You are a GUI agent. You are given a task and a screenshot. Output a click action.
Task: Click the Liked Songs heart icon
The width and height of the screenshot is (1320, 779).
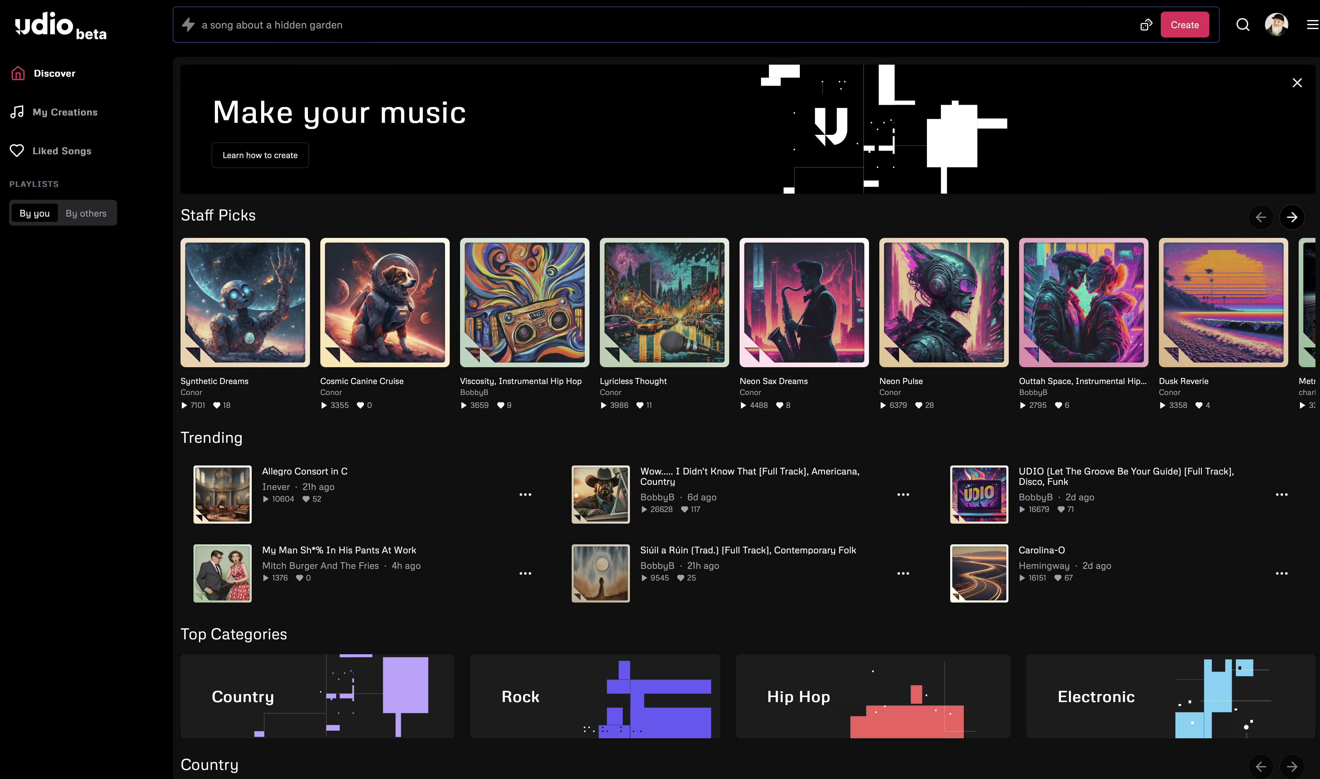pos(17,151)
